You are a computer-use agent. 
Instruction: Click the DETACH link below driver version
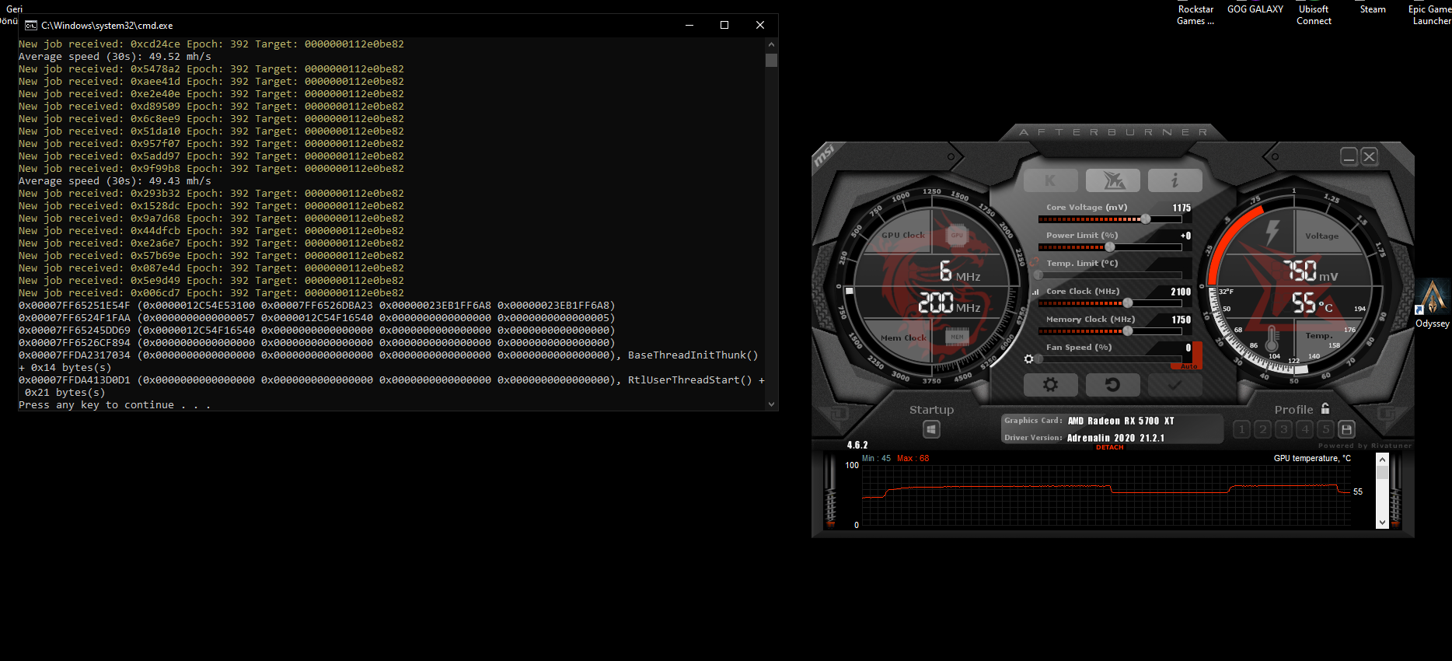click(x=1110, y=447)
